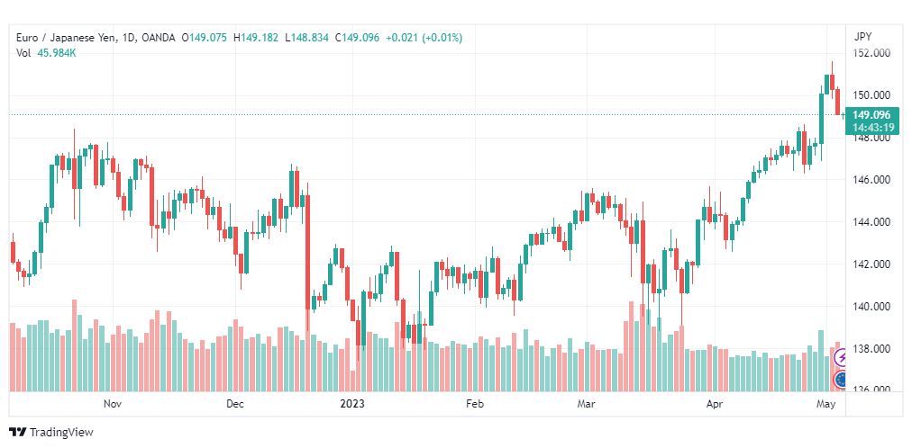Click the TradingView brand text link

pyautogui.click(x=61, y=433)
